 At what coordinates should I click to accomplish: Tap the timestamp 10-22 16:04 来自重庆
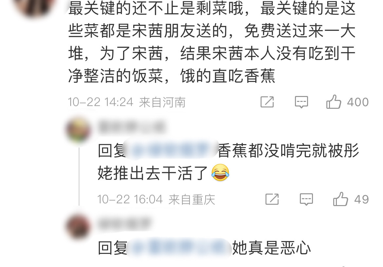(156, 199)
